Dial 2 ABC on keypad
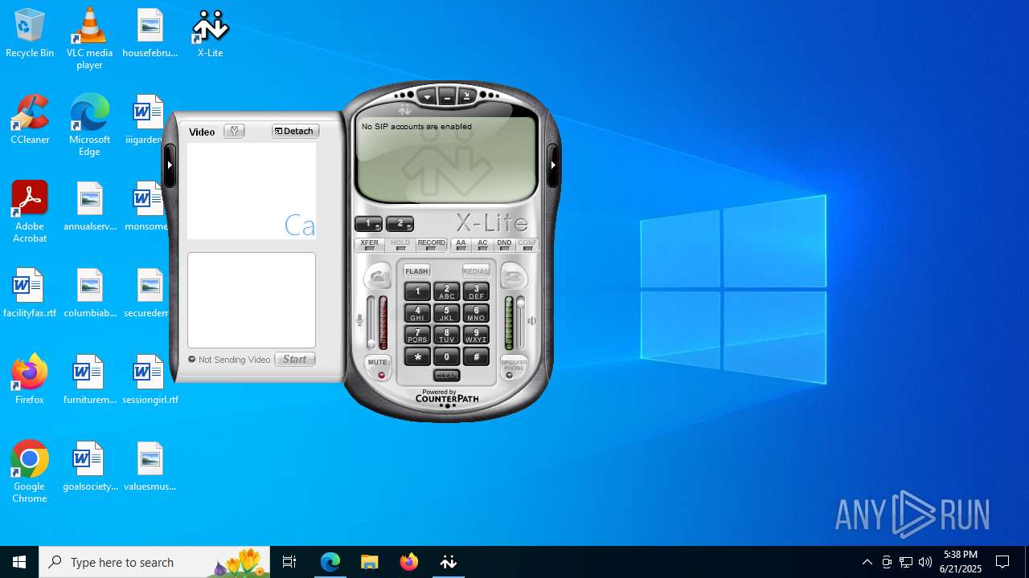This screenshot has width=1029, height=578. [x=447, y=291]
